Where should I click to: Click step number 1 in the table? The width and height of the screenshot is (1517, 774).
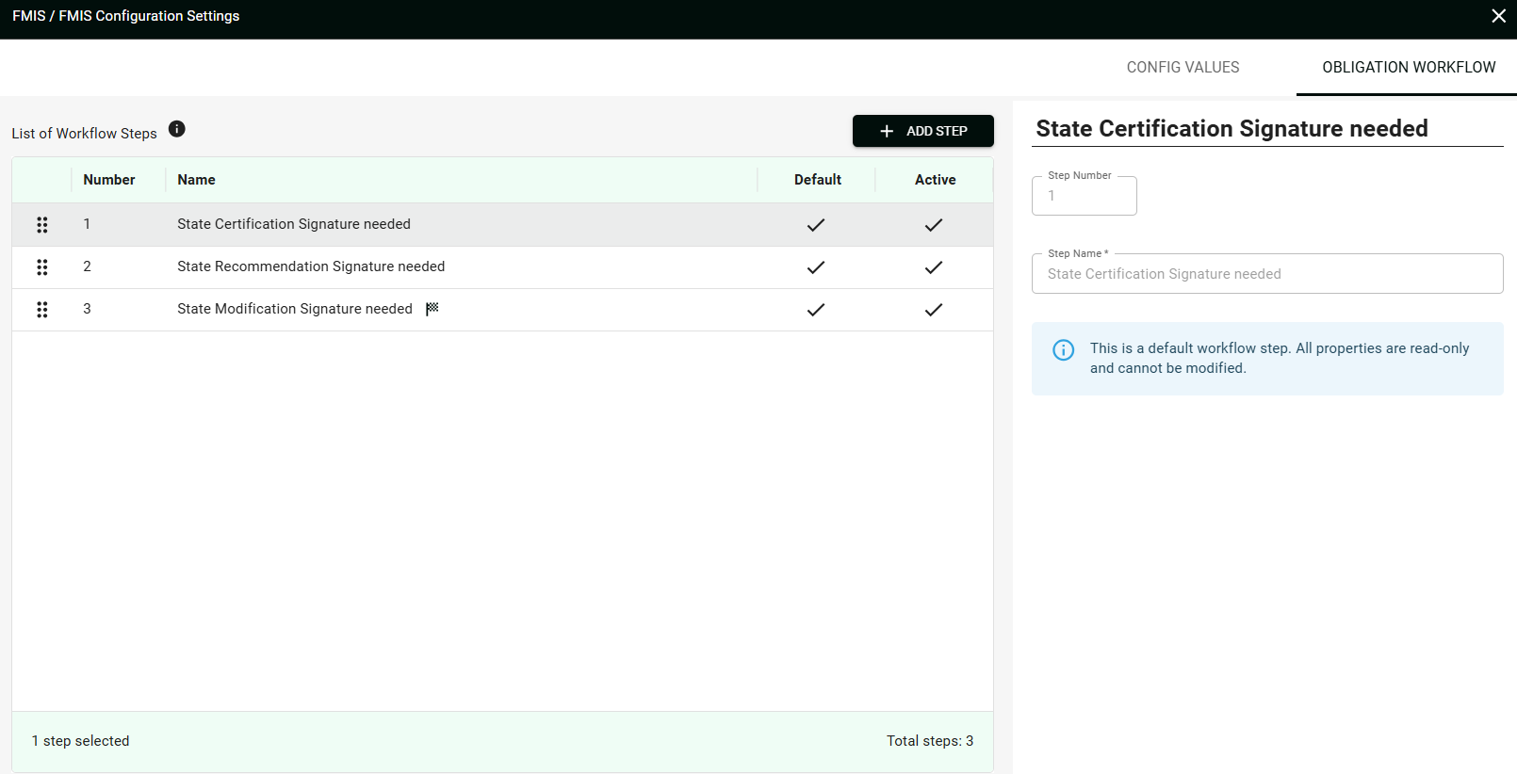pos(87,224)
